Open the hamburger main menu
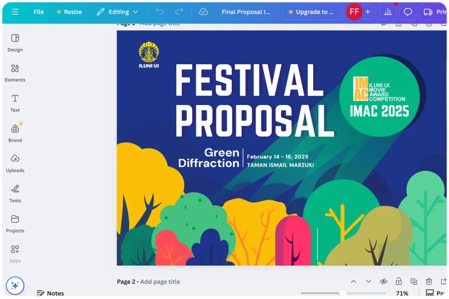 [x=15, y=12]
